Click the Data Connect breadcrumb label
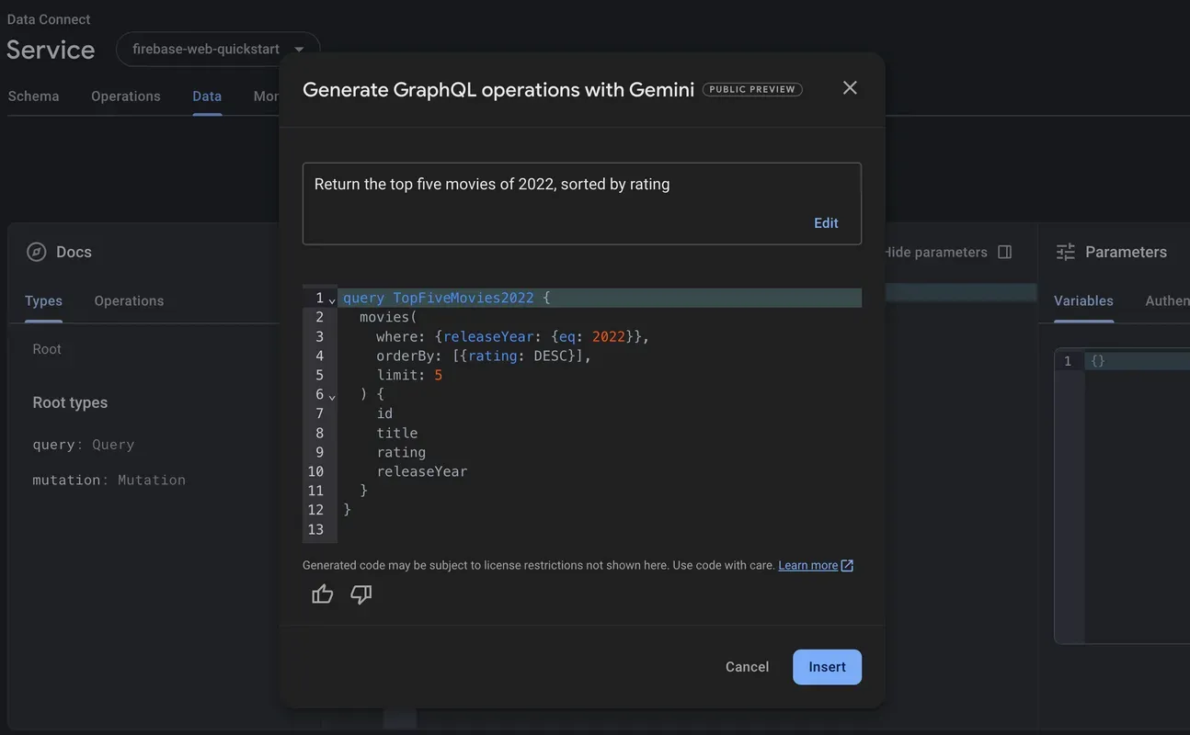This screenshot has height=735, width=1190. tap(49, 19)
